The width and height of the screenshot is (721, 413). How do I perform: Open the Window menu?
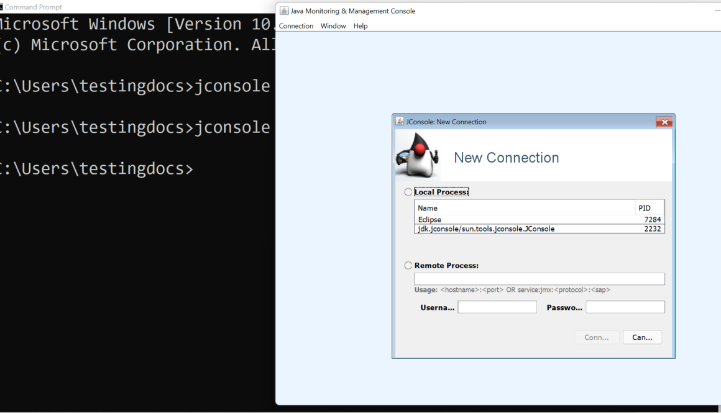[x=333, y=26]
